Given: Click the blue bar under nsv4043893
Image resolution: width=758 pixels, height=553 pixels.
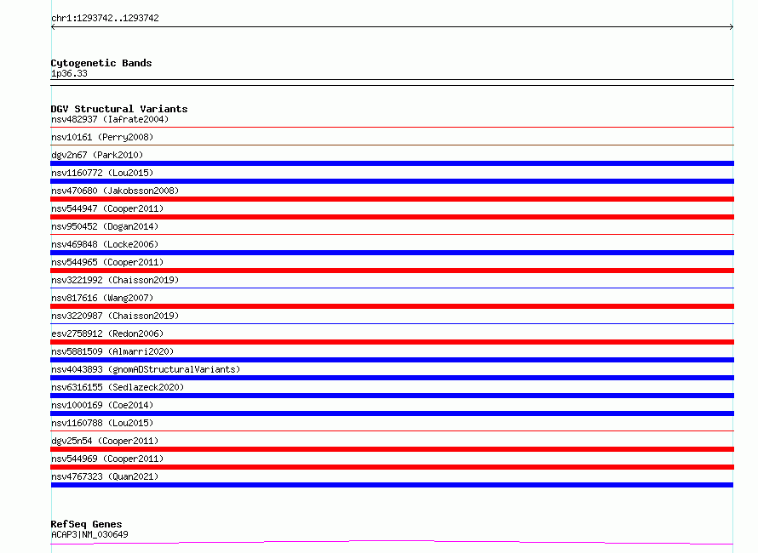Looking at the screenshot, I should (392, 378).
